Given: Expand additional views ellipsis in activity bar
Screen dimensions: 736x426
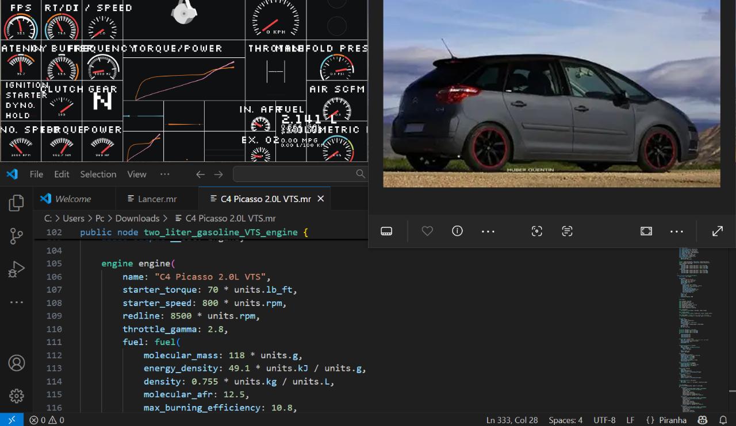Looking at the screenshot, I should tap(17, 302).
